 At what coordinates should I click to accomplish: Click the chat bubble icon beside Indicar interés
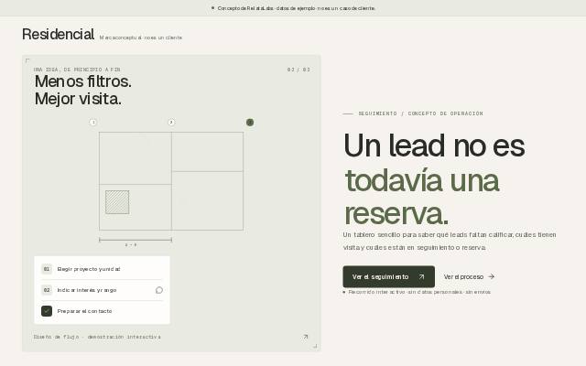pos(159,290)
